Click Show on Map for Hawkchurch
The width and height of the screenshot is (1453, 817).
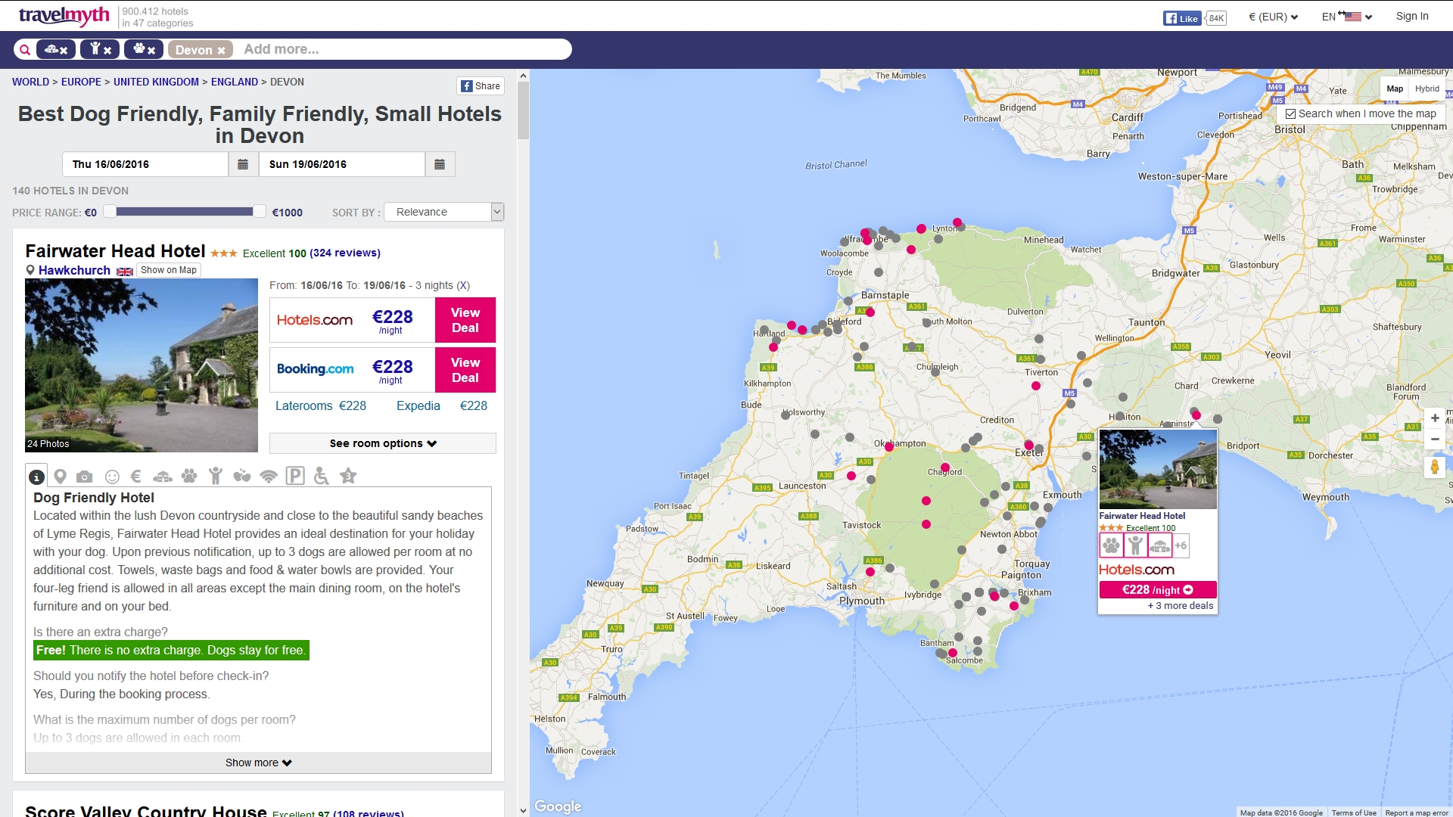[x=168, y=270]
